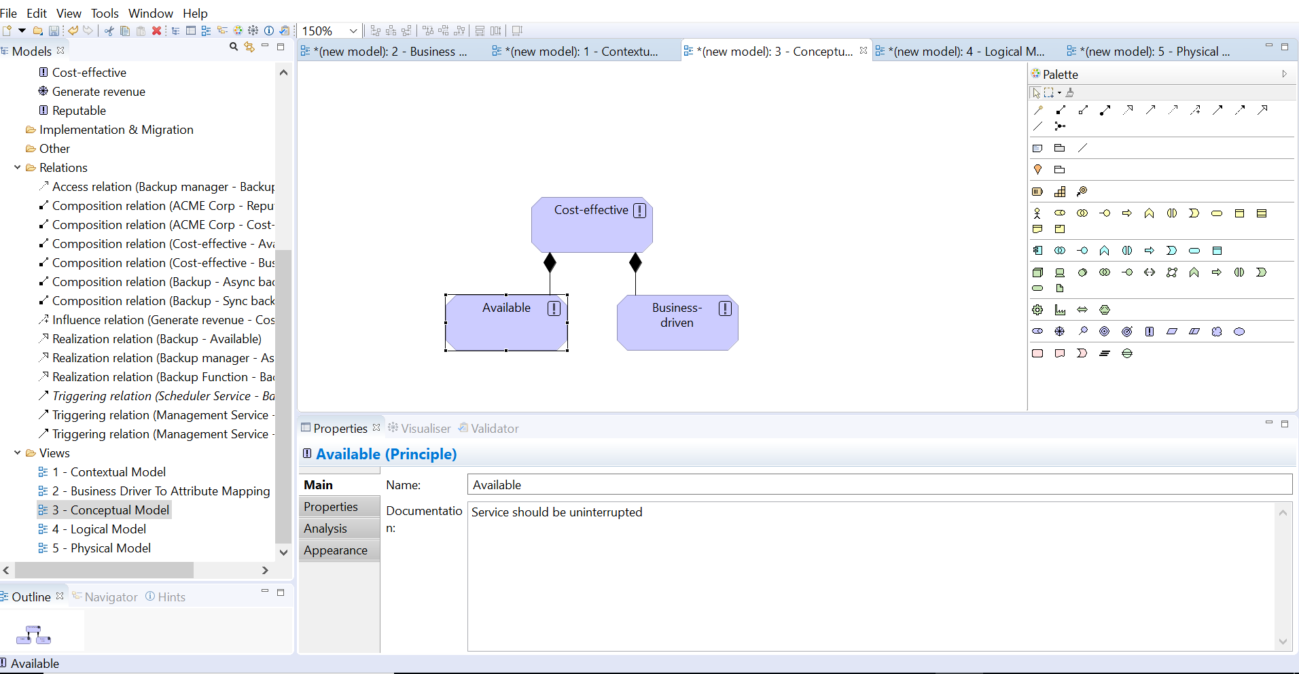Pick the Location element in palette
Image resolution: width=1299 pixels, height=674 pixels.
coord(1037,169)
